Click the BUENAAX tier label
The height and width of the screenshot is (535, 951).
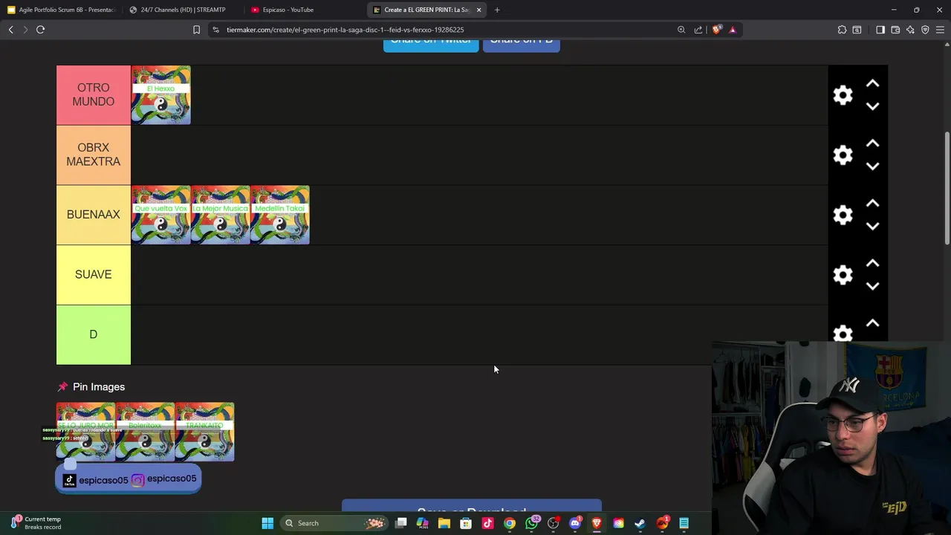(x=94, y=215)
